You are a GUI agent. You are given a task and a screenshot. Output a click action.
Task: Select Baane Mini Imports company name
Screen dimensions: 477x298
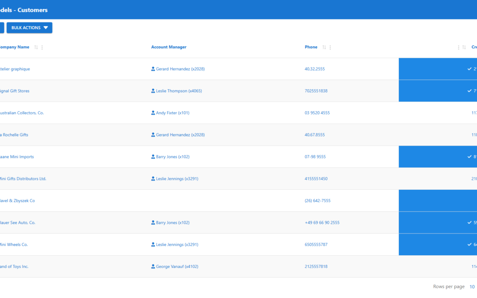pyautogui.click(x=17, y=157)
